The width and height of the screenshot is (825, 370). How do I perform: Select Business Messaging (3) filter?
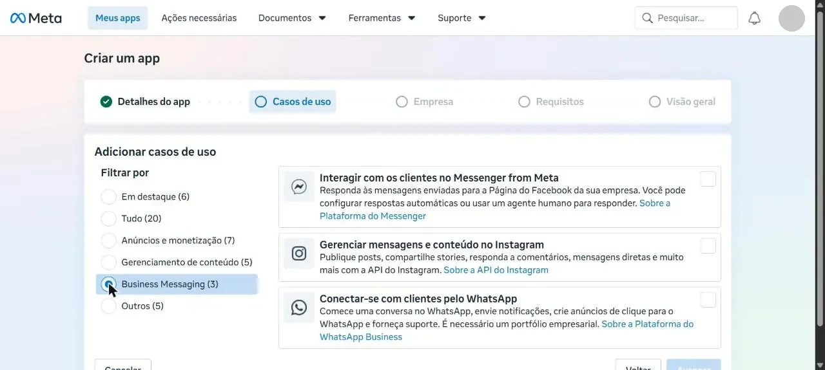pyautogui.click(x=177, y=284)
